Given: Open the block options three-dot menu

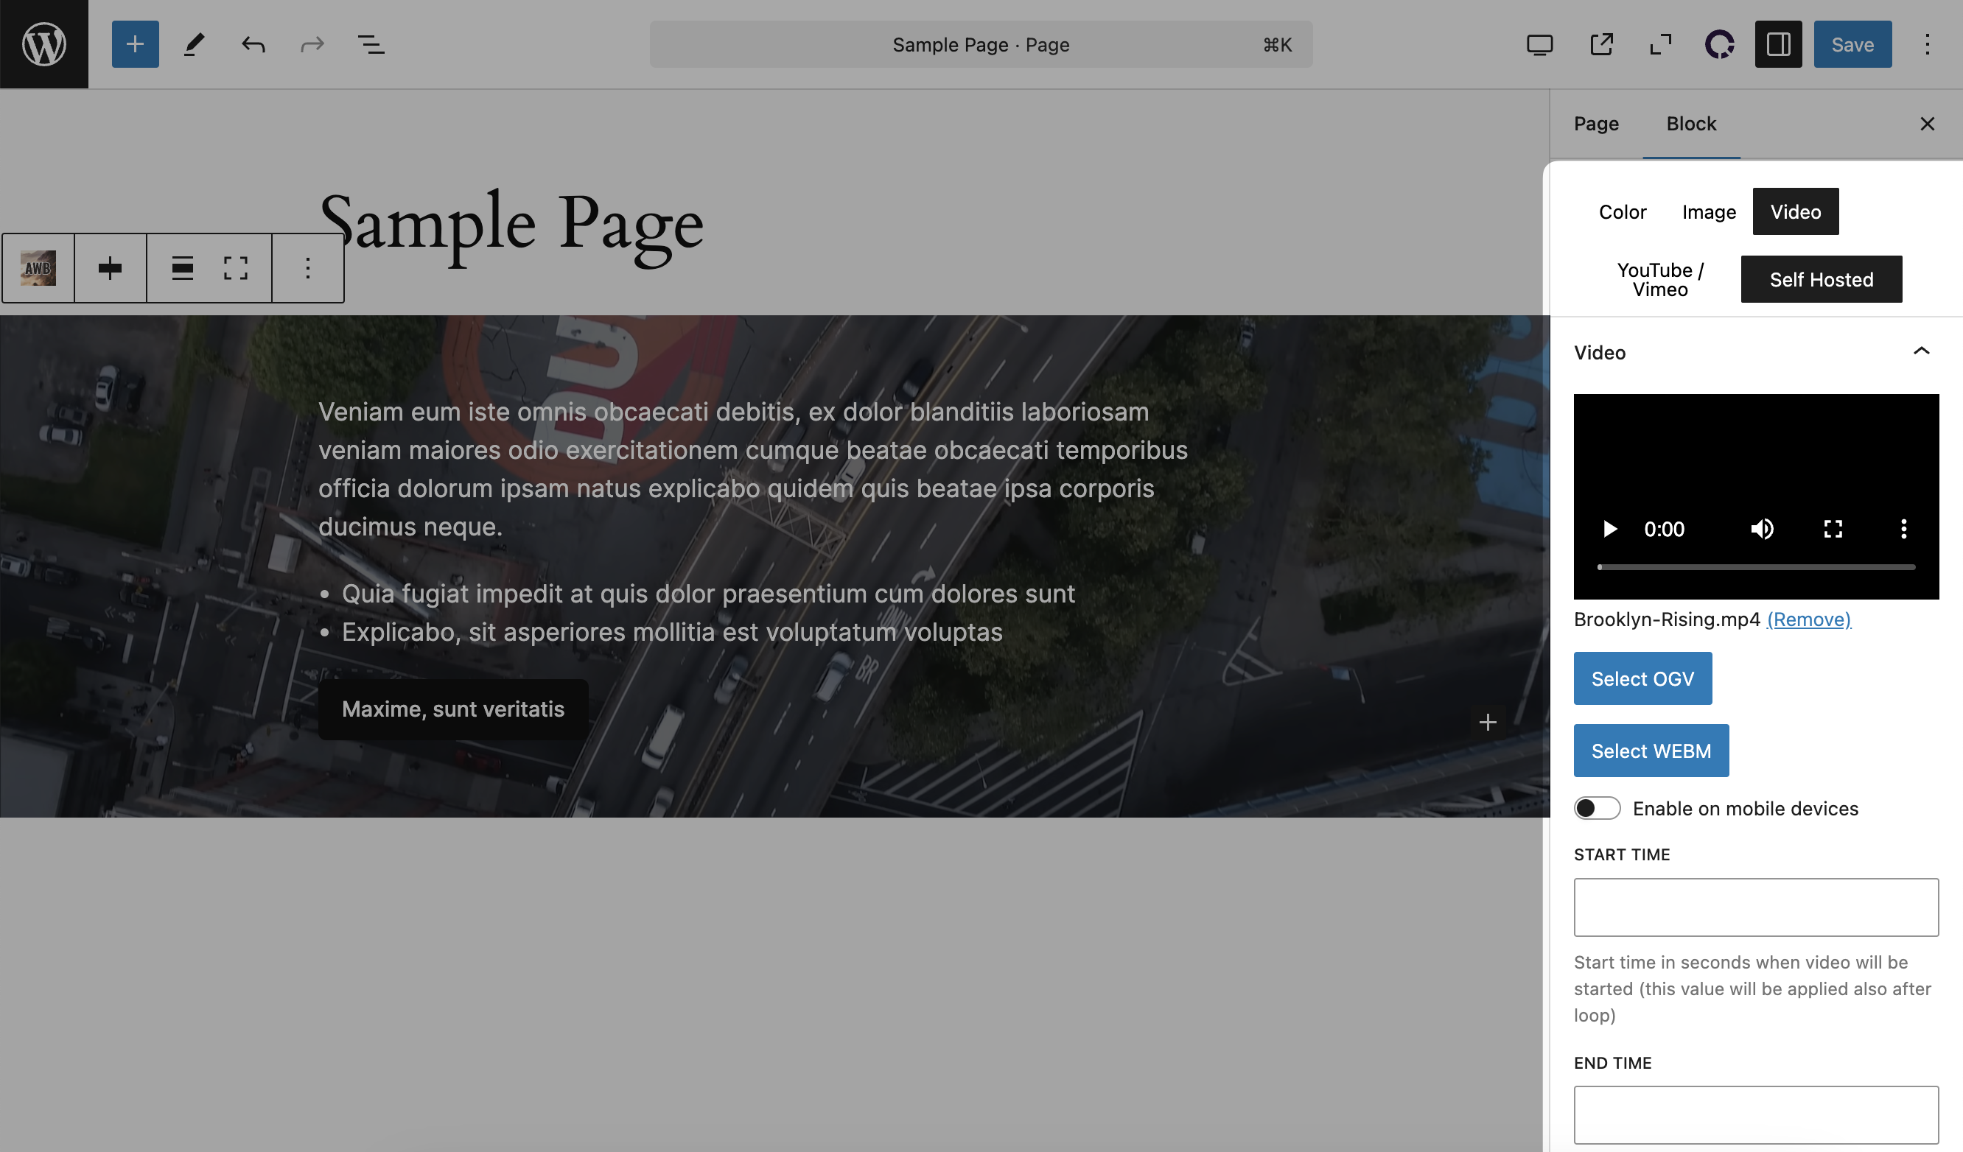Looking at the screenshot, I should (x=307, y=268).
